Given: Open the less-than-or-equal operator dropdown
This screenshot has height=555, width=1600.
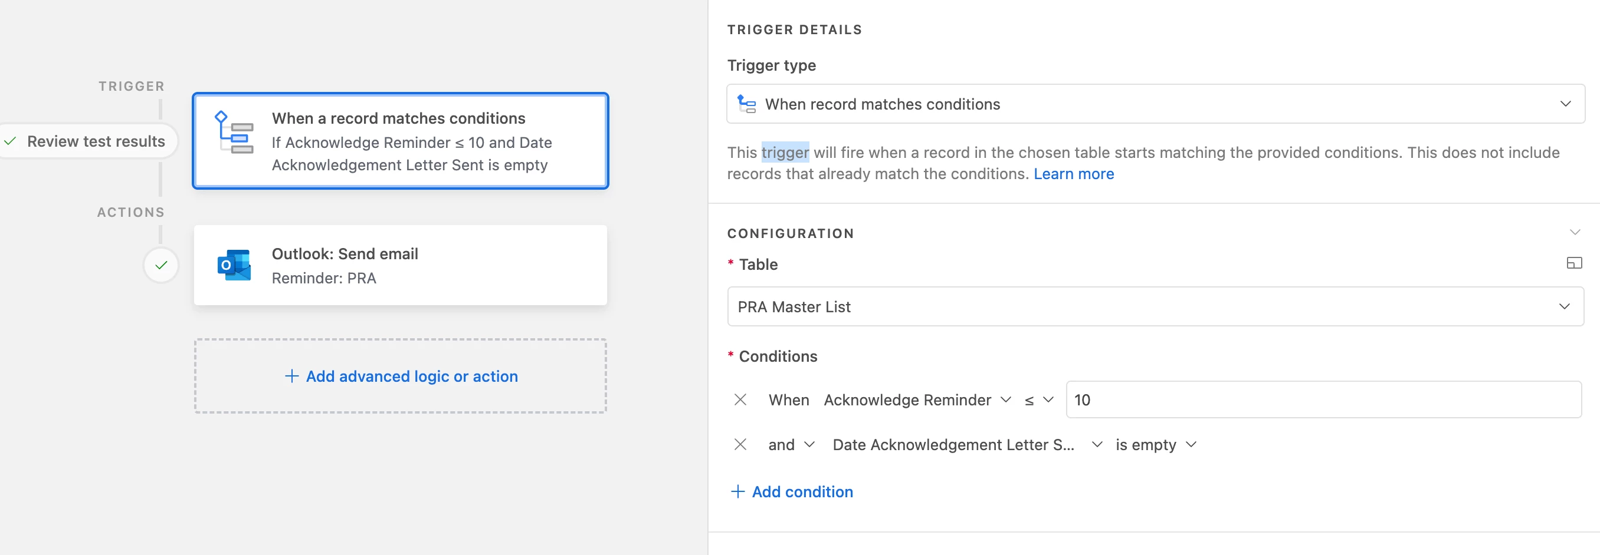Looking at the screenshot, I should pos(1038,400).
